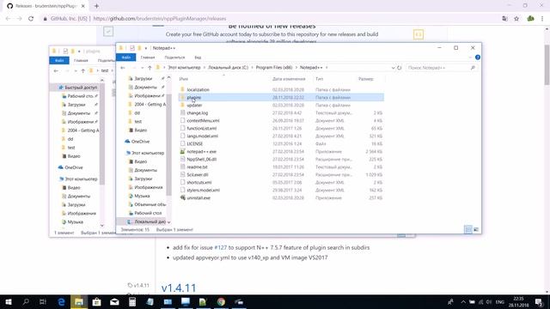This screenshot has width=550, height=309.
Task: Open 2004 - Getting A folder in Notepad++ nav pane
Action: pos(150,105)
